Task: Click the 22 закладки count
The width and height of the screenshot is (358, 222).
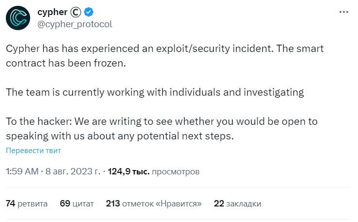Action: pos(238,204)
